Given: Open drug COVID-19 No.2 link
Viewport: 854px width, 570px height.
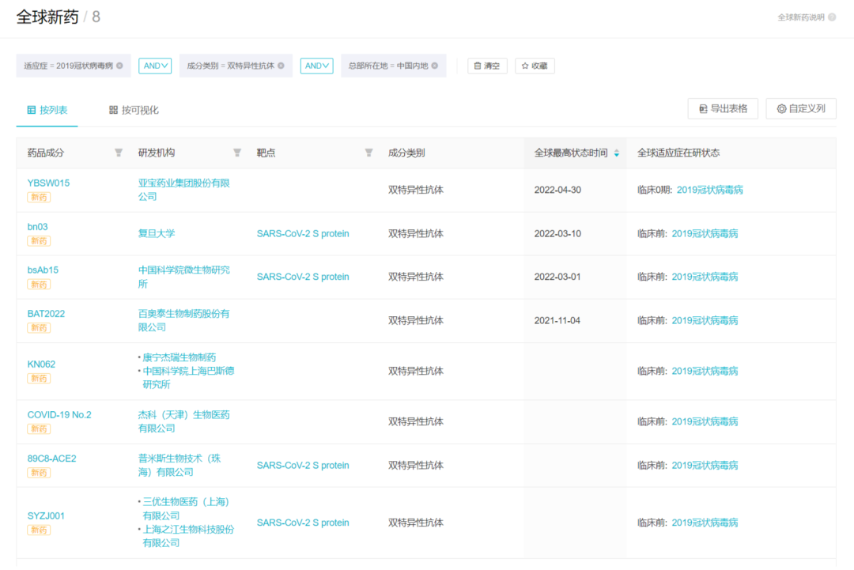Looking at the screenshot, I should [59, 415].
